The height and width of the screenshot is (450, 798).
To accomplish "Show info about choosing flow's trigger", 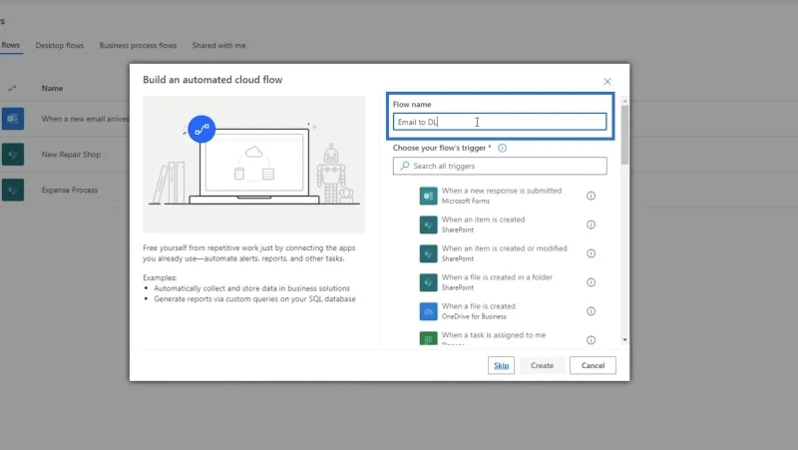I will pyautogui.click(x=503, y=148).
